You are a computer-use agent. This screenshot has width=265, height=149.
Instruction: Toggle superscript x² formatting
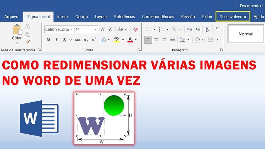click(94, 40)
